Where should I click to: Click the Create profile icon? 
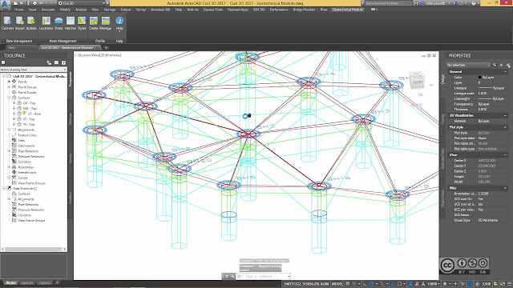(94, 23)
